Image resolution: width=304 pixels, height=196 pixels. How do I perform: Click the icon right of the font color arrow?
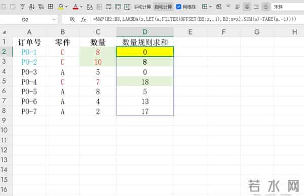(x=90, y=7)
